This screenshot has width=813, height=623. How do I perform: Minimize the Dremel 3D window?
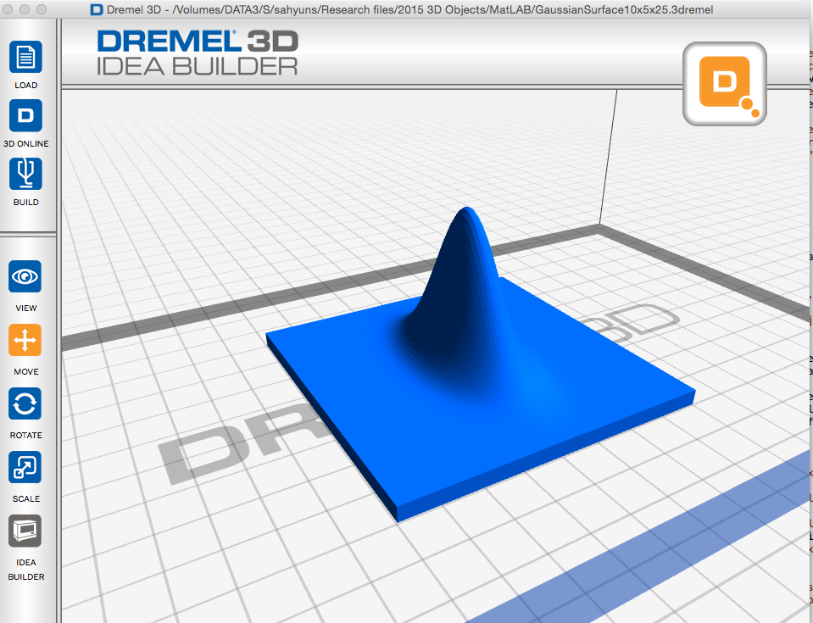pyautogui.click(x=25, y=9)
